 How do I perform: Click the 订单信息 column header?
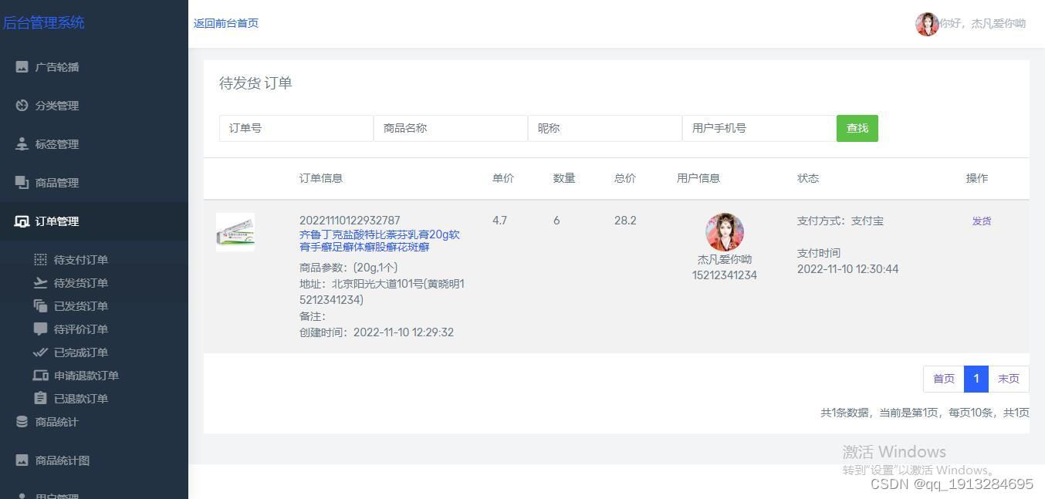tap(321, 178)
